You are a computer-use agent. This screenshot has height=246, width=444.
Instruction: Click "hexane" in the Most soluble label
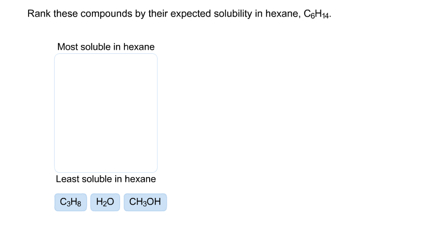pyautogui.click(x=139, y=47)
